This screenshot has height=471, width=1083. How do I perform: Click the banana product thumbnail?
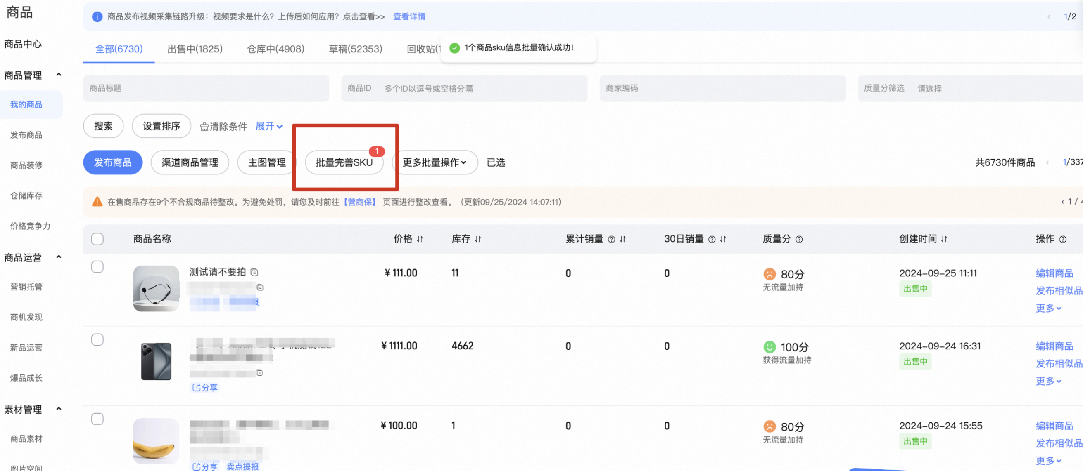(156, 441)
